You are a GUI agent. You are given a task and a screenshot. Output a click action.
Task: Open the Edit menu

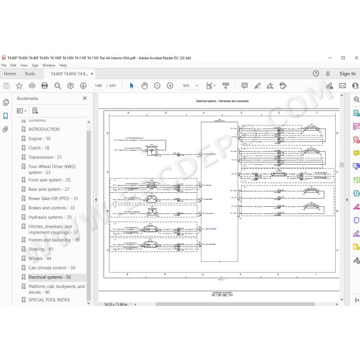tap(13, 65)
